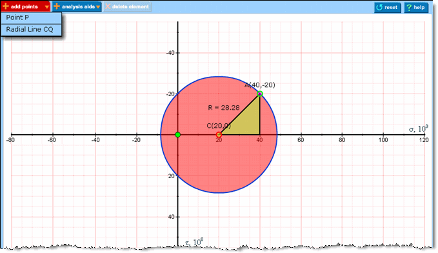Click the reset button

point(388,8)
